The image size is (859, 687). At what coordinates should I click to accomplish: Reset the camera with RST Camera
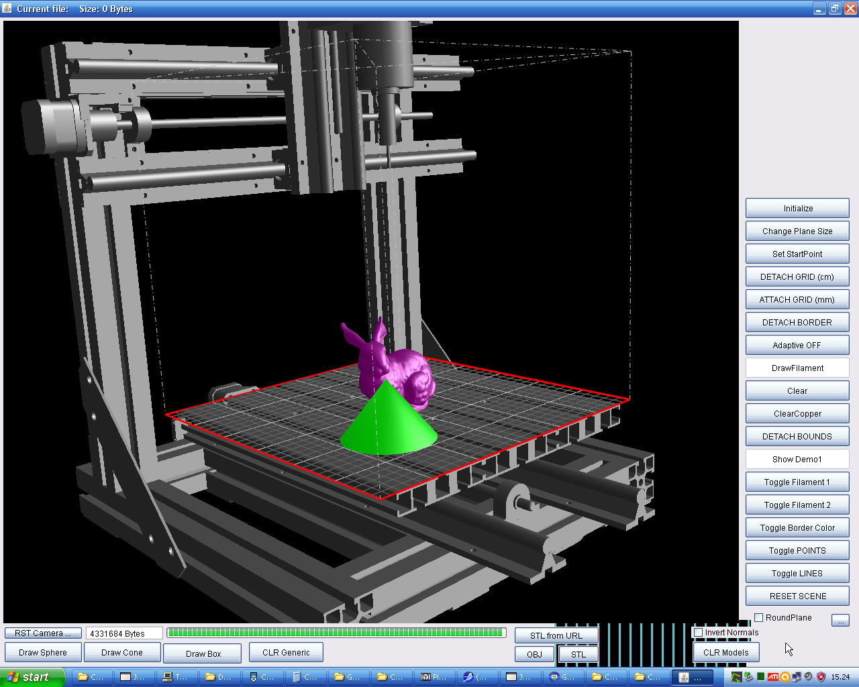point(43,633)
